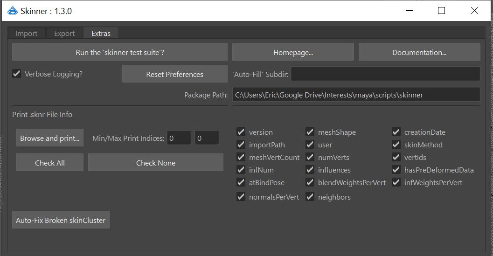Toggle the blendWeightsPerVert checkbox

tap(310, 182)
